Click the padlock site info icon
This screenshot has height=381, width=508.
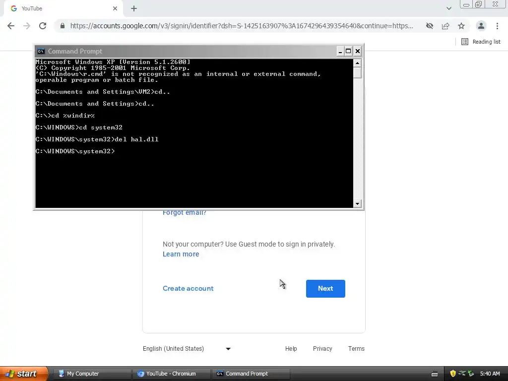63,26
